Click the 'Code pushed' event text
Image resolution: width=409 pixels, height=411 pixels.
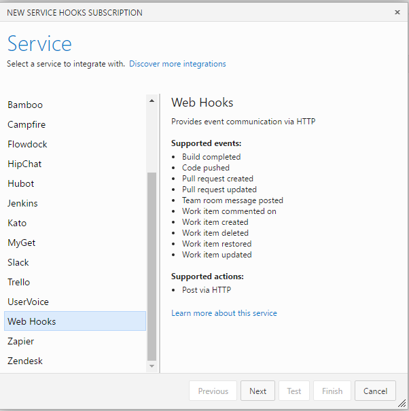pyautogui.click(x=206, y=168)
